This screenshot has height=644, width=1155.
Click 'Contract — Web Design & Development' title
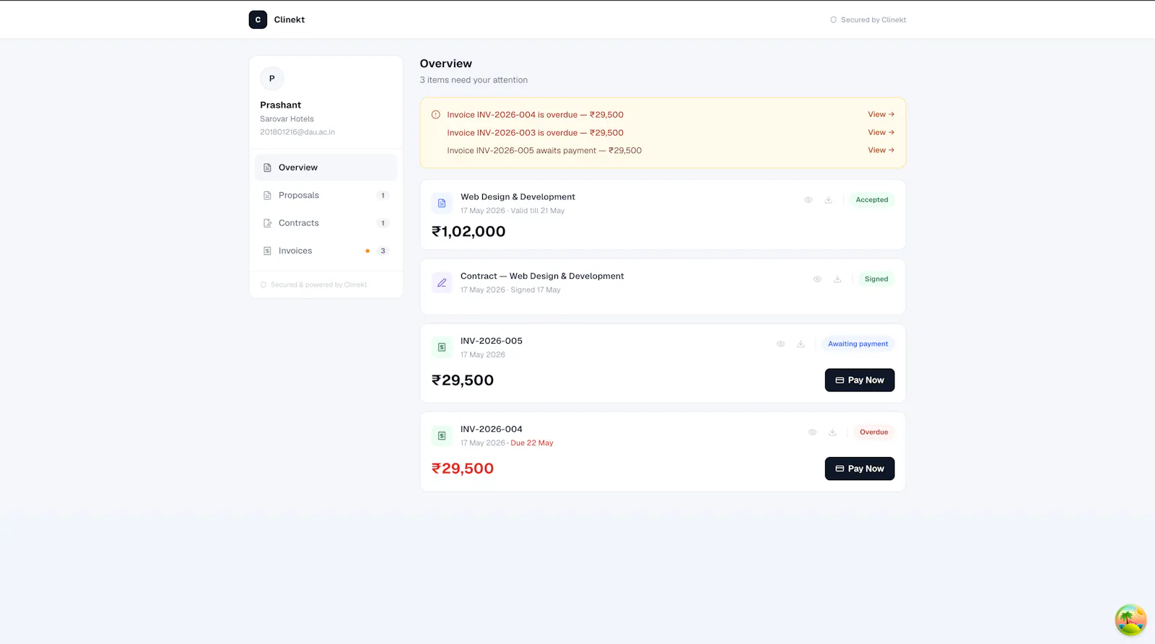coord(542,277)
